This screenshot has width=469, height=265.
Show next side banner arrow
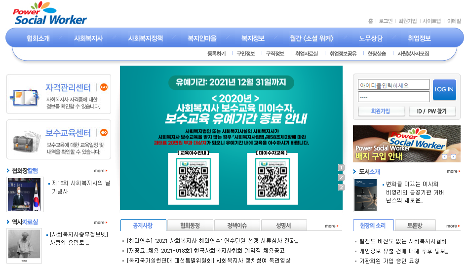[x=453, y=156]
